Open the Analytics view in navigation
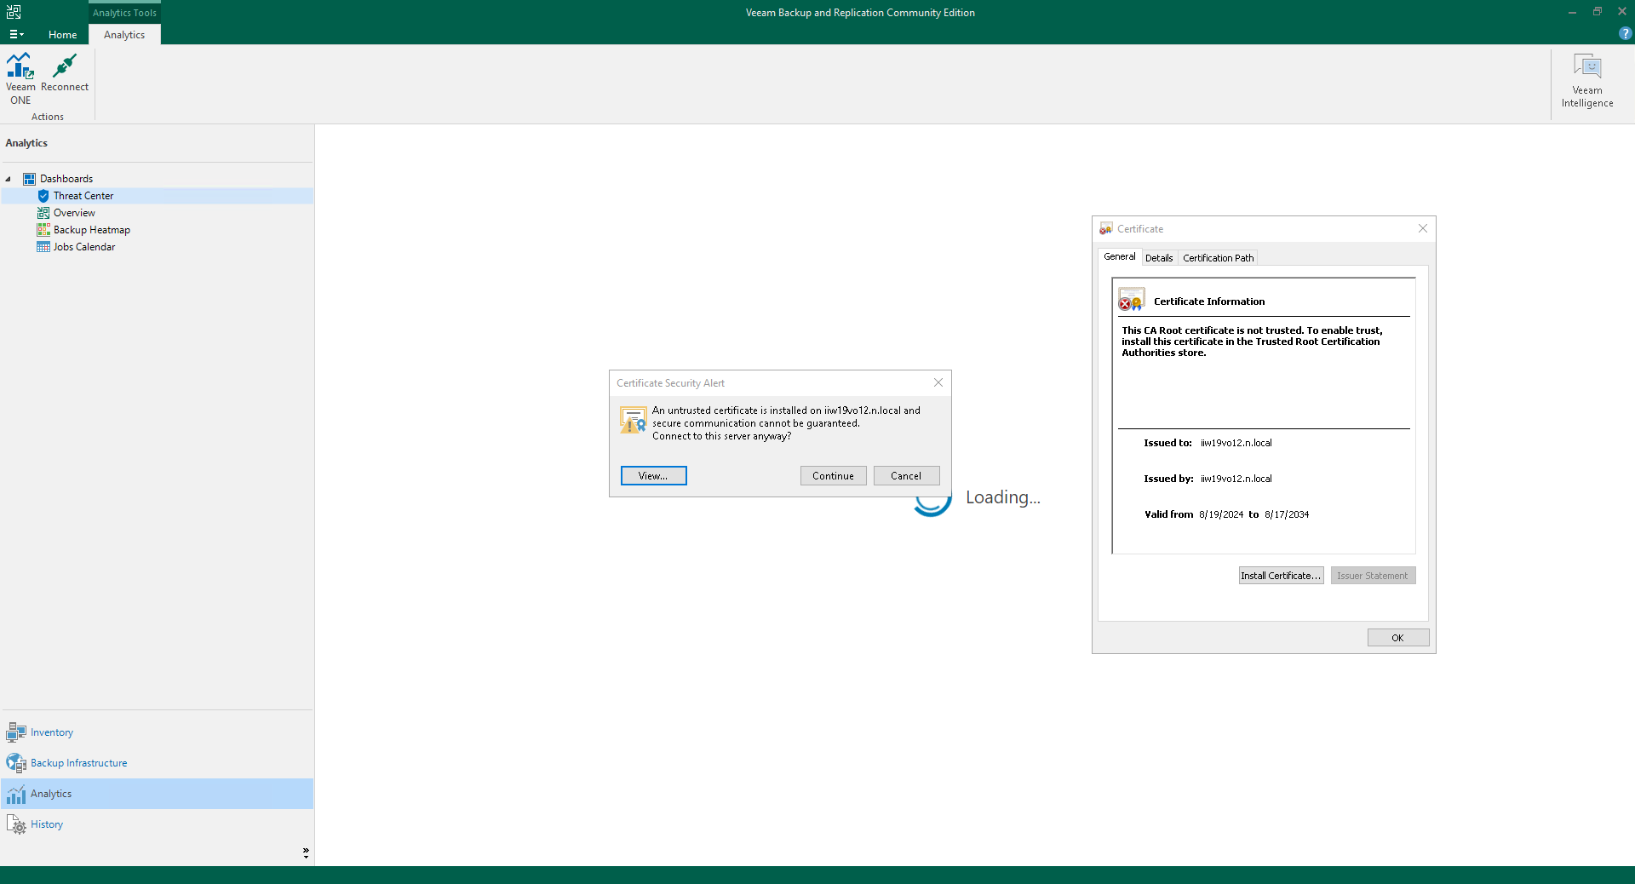 point(158,794)
